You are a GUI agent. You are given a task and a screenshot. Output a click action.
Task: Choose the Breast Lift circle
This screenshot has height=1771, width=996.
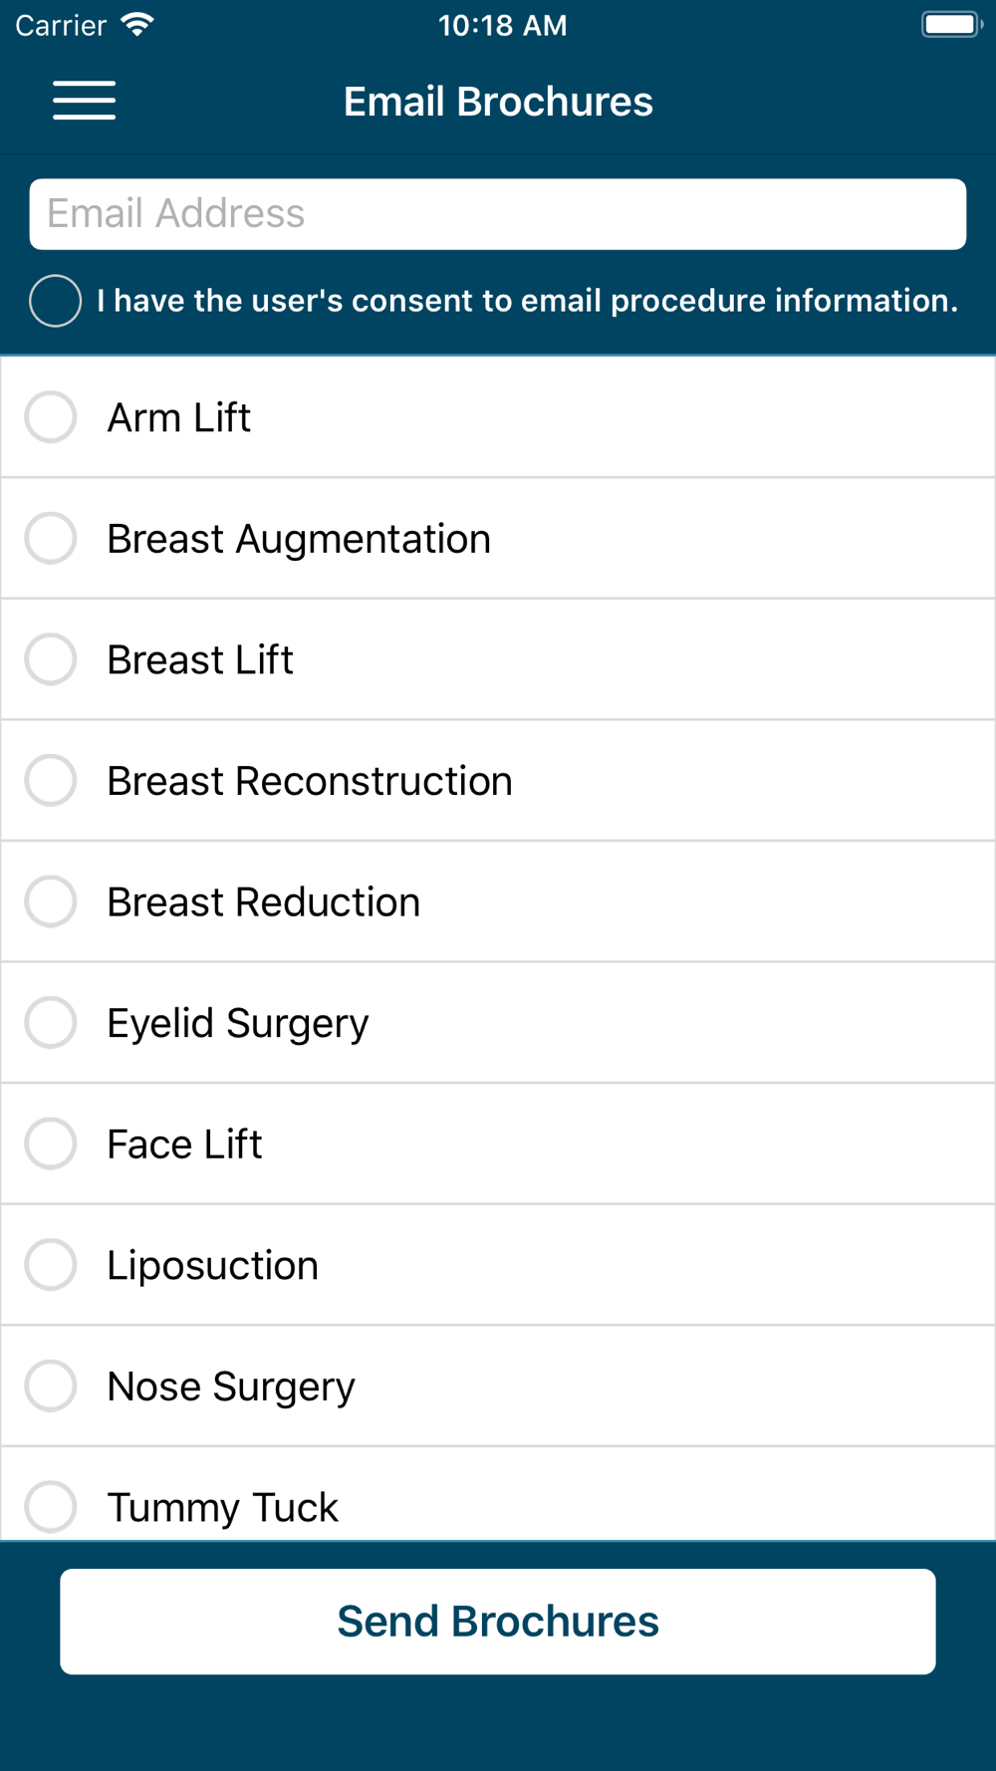point(51,659)
